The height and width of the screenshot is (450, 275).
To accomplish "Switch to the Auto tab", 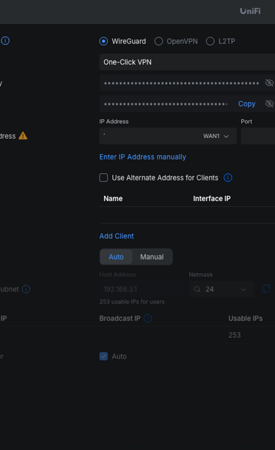I will tap(116, 257).
